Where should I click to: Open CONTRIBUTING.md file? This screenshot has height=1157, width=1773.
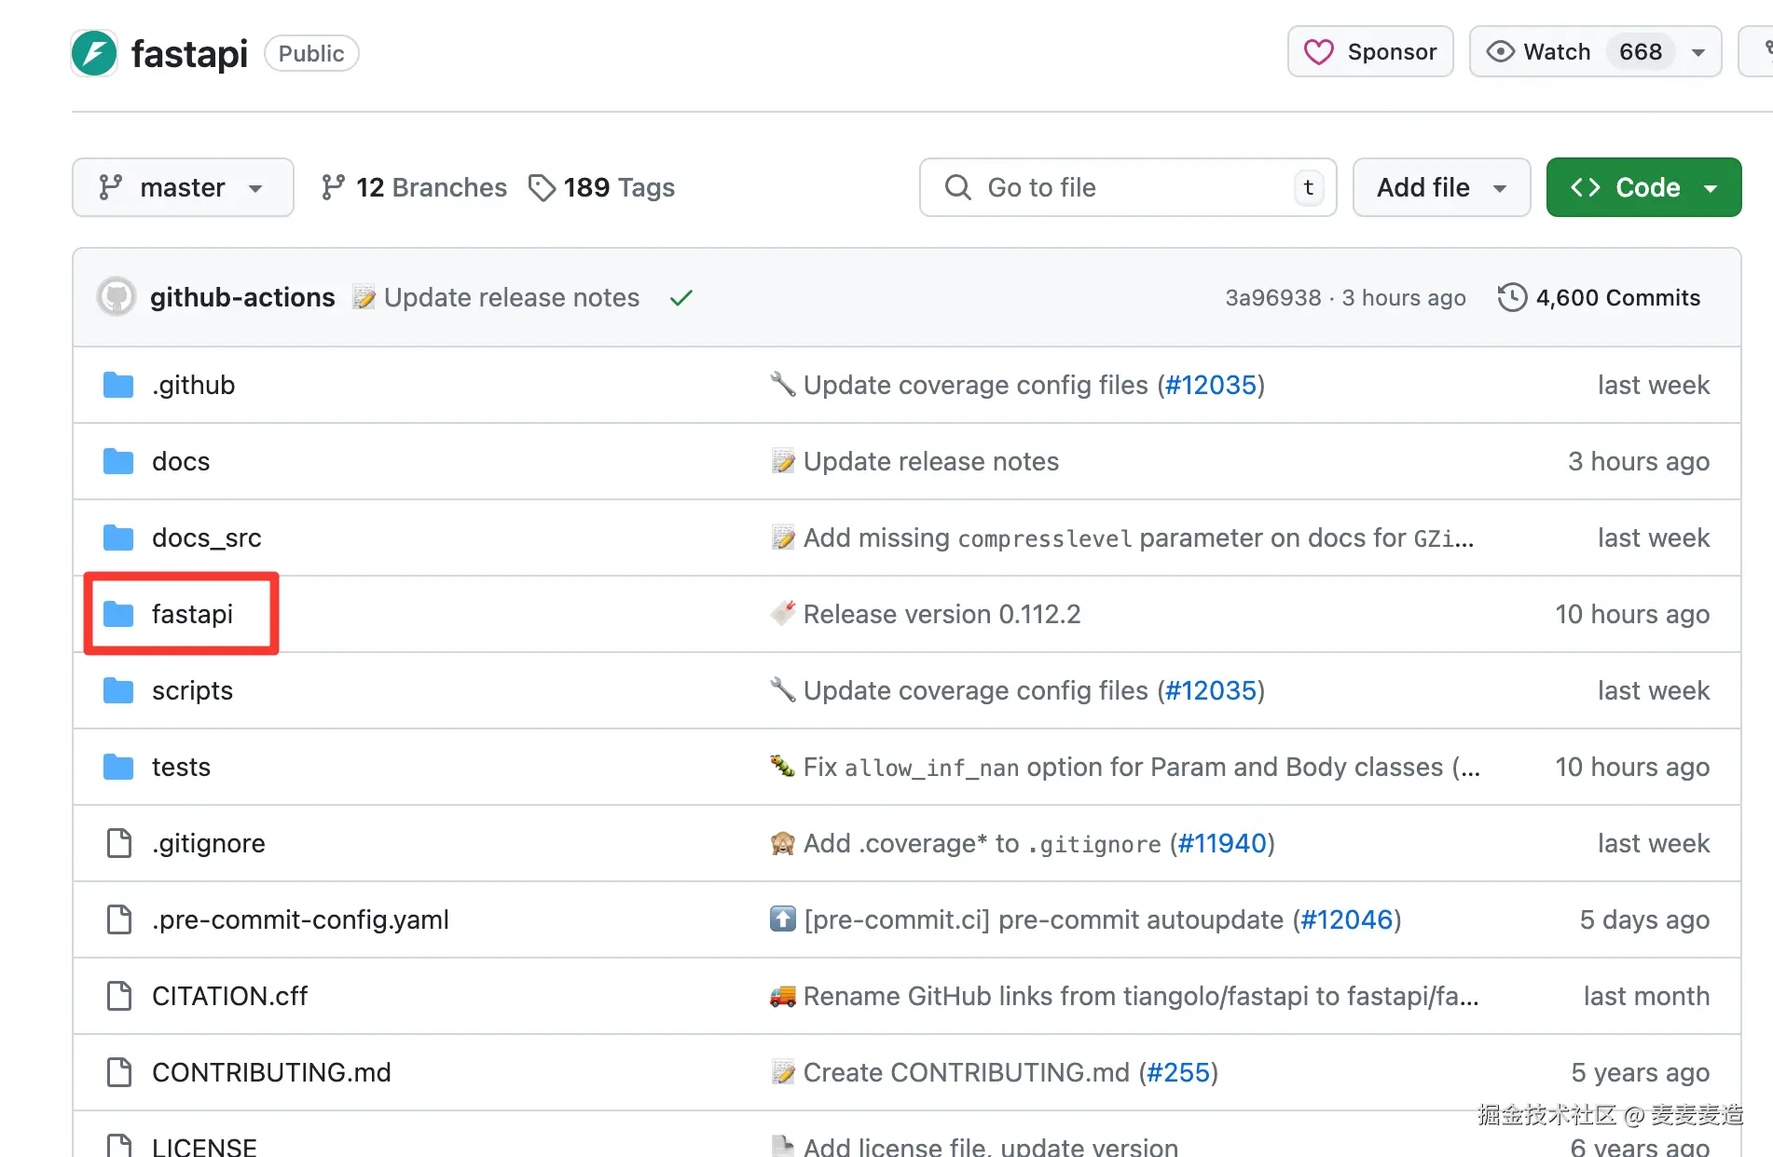(271, 1072)
